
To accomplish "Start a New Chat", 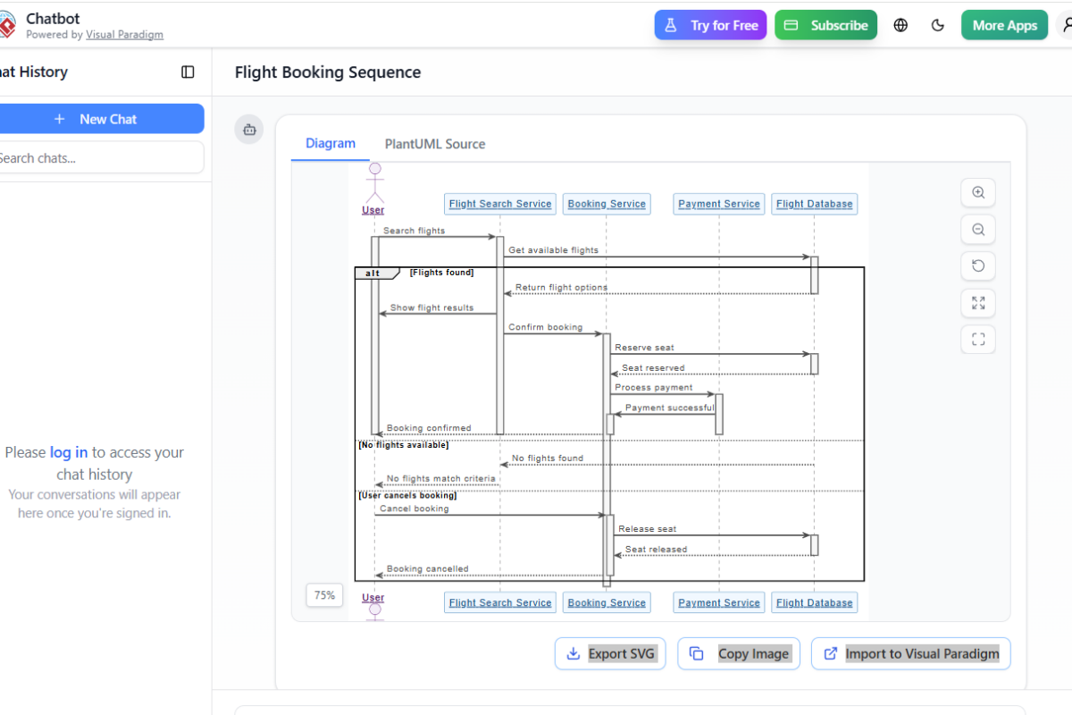I will tap(96, 119).
